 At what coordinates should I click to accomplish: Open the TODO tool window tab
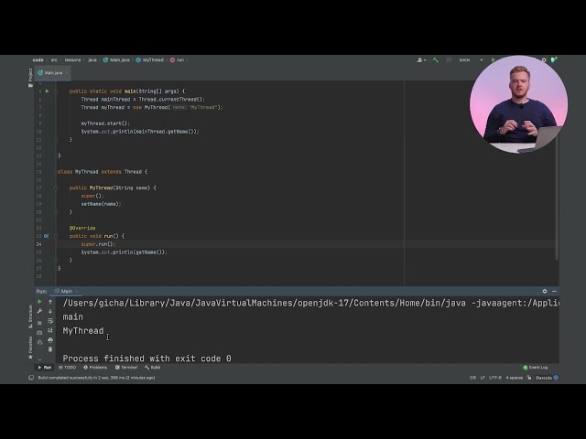tap(67, 368)
